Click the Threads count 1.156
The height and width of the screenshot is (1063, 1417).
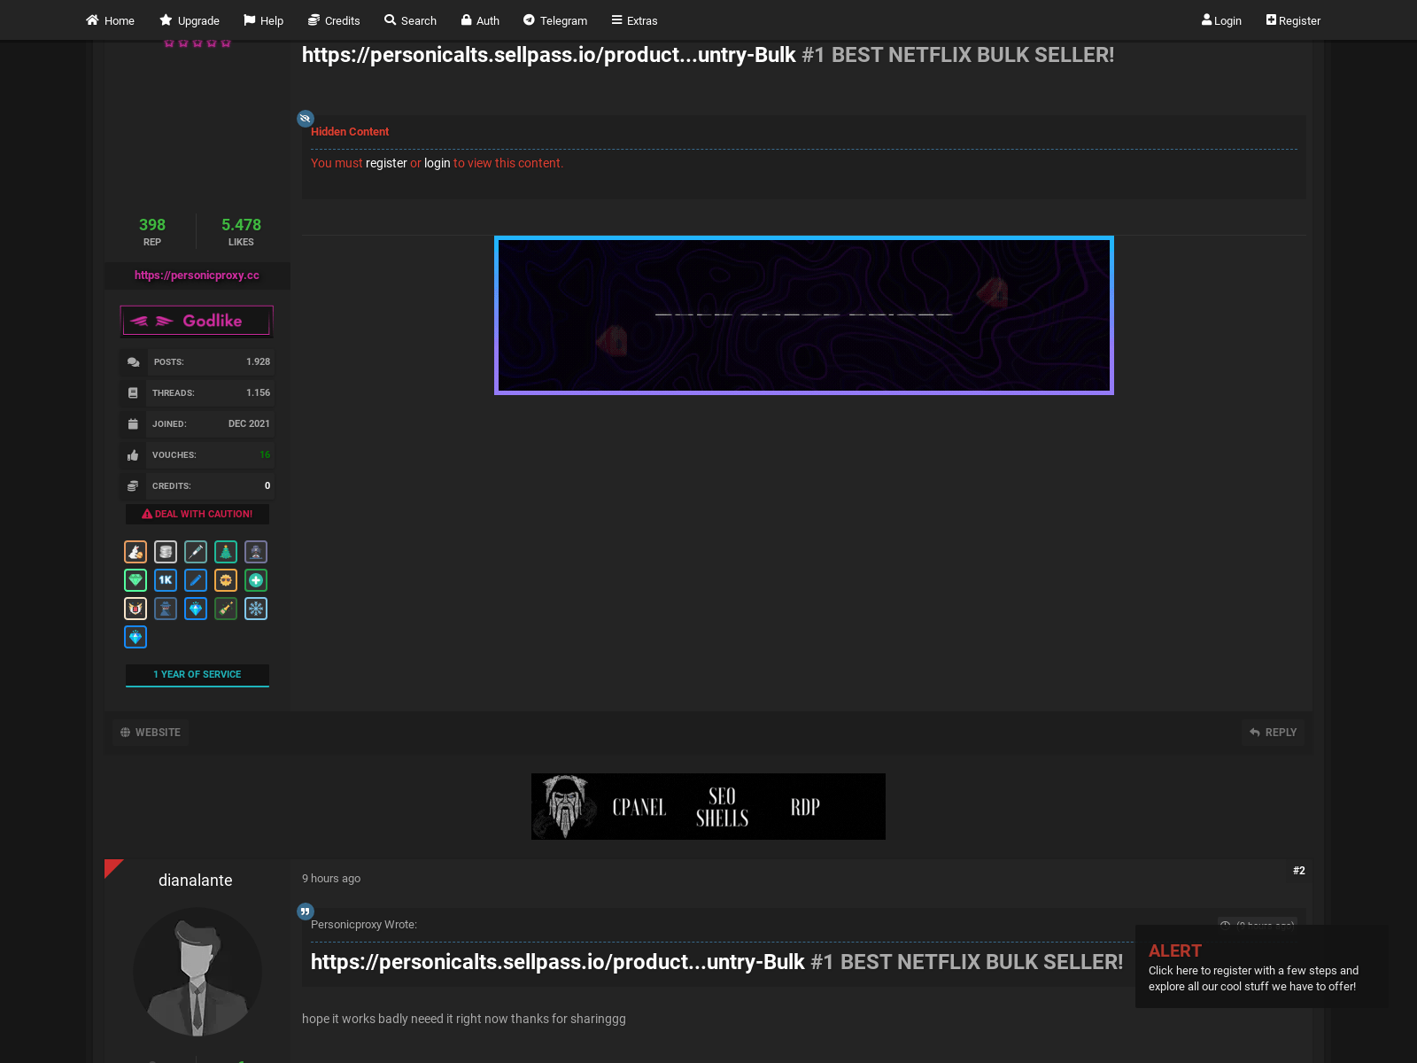coord(259,393)
